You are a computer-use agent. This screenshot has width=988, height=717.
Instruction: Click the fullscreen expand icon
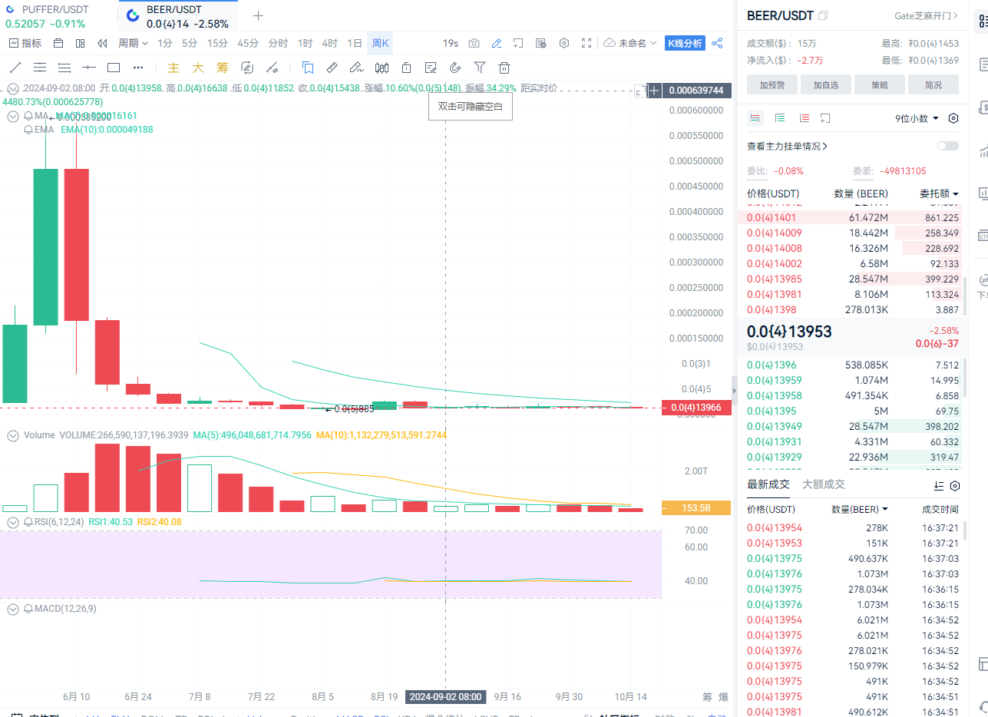587,43
